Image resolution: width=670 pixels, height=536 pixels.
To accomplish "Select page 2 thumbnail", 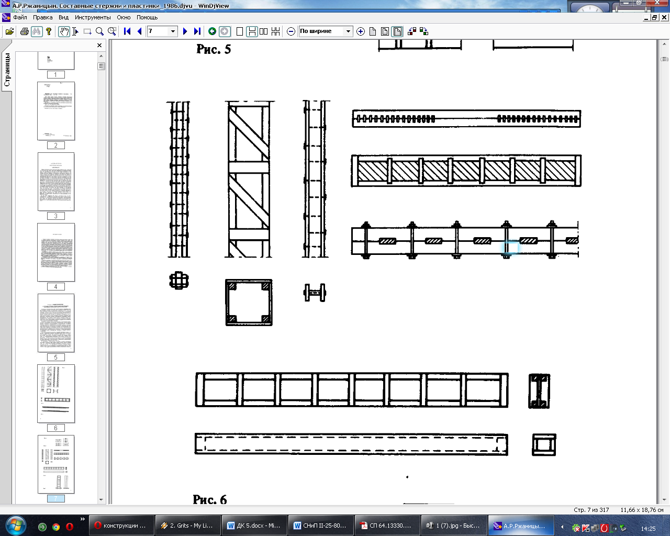I will coord(56,111).
